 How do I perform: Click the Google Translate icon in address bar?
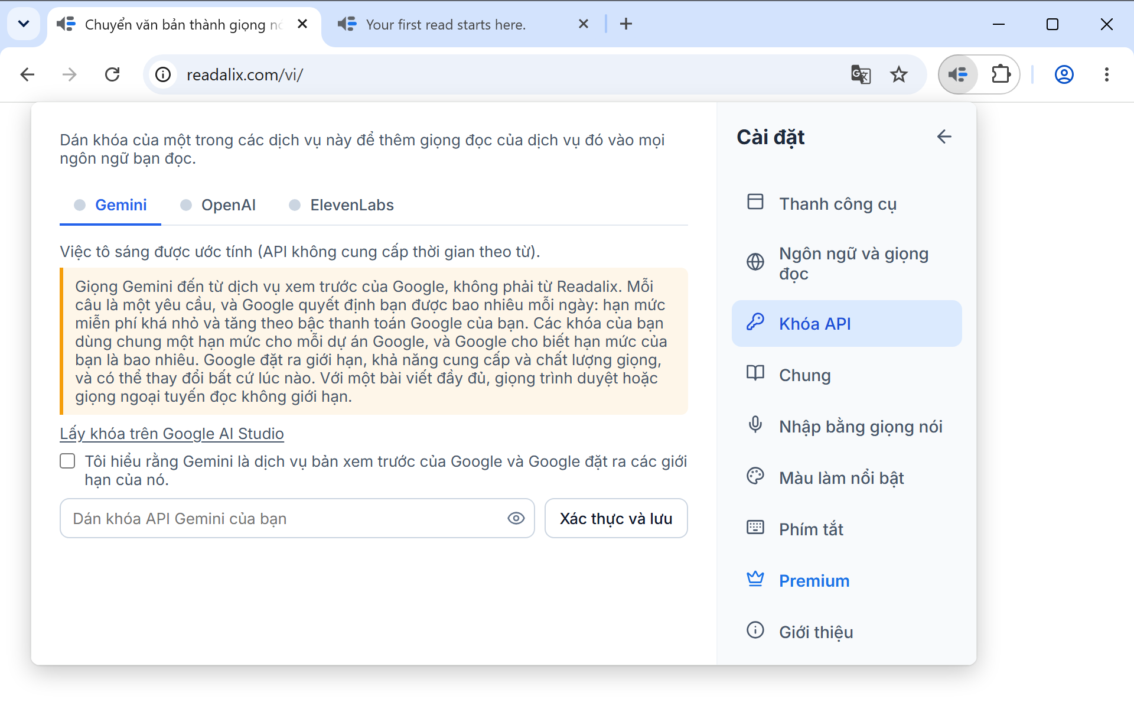(x=861, y=74)
